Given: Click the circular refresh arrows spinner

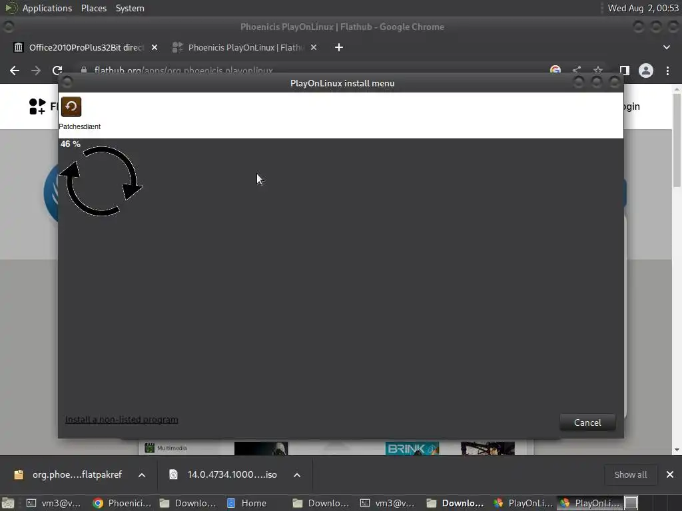Looking at the screenshot, I should (x=101, y=182).
